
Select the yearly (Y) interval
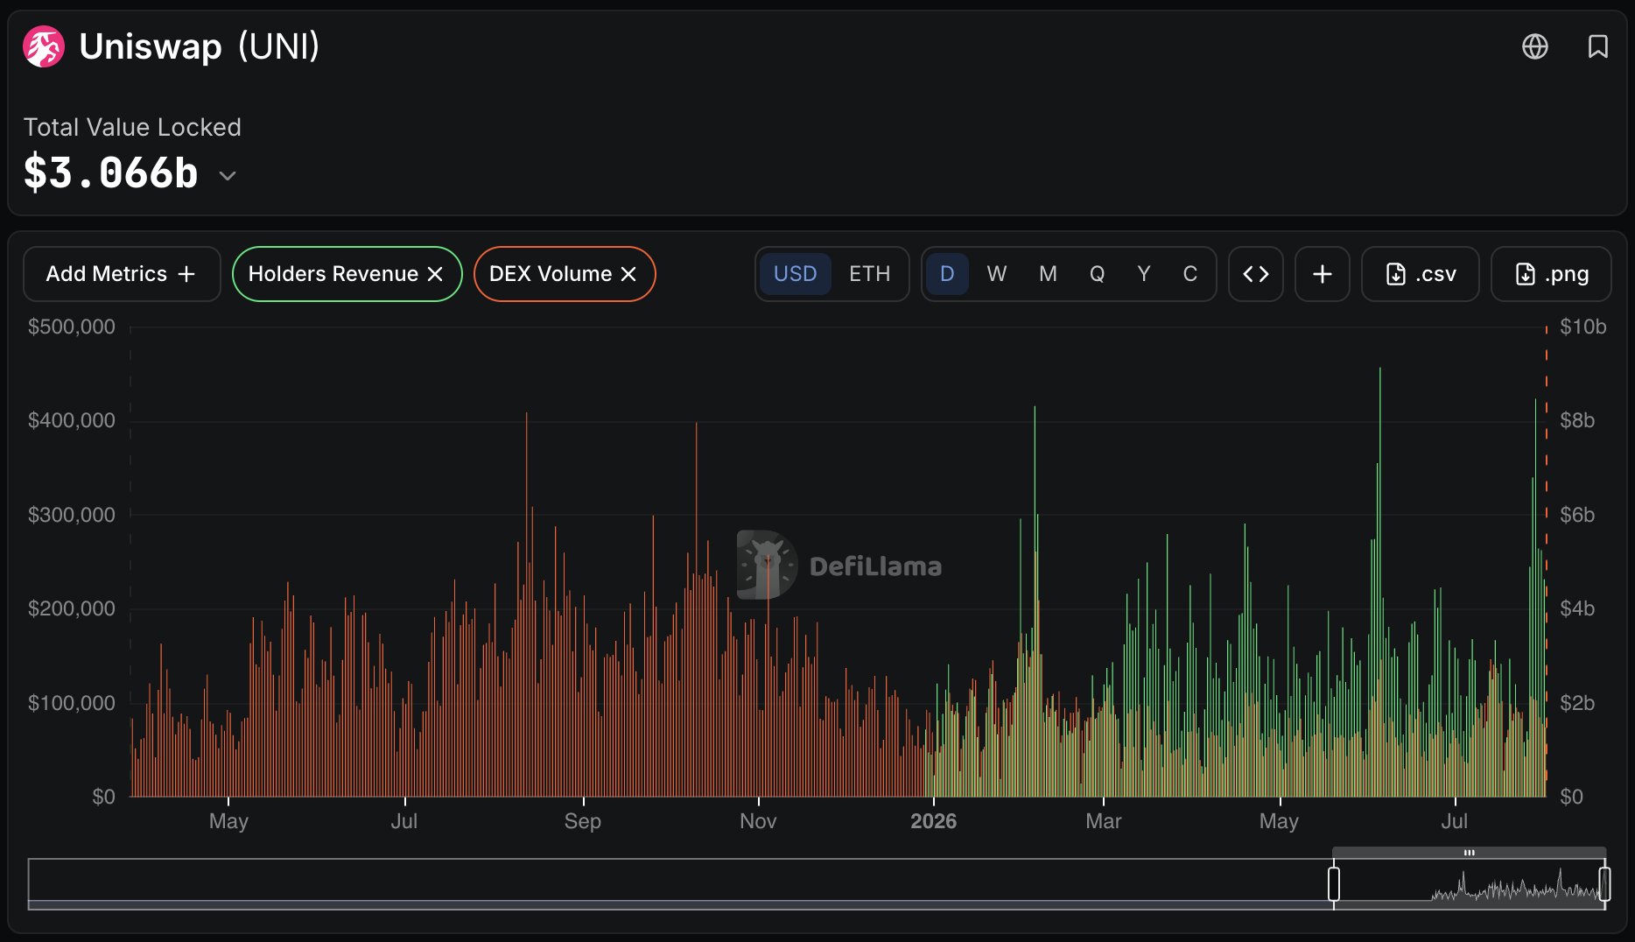point(1144,274)
